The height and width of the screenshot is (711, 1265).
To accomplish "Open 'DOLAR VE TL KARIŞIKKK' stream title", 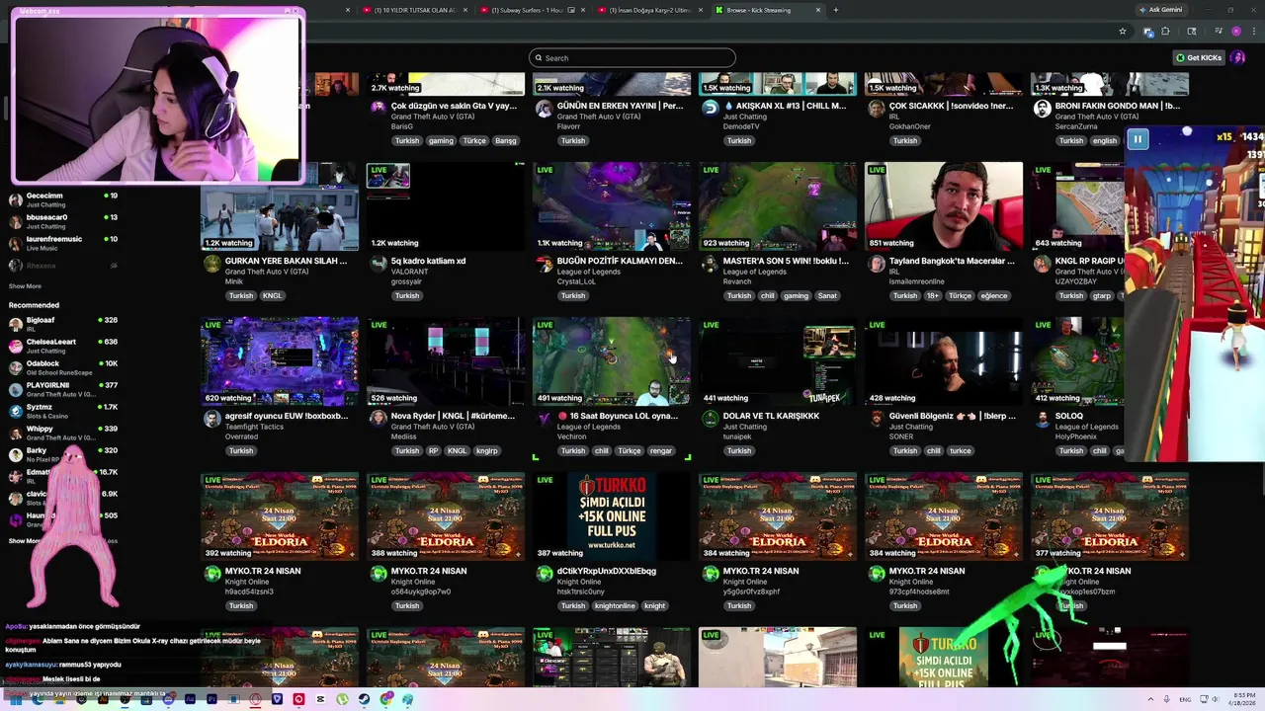I will tap(771, 416).
